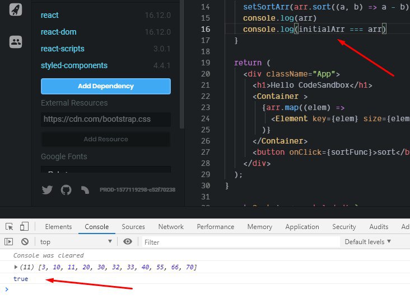Focus the console Filter input field

pyautogui.click(x=241, y=242)
